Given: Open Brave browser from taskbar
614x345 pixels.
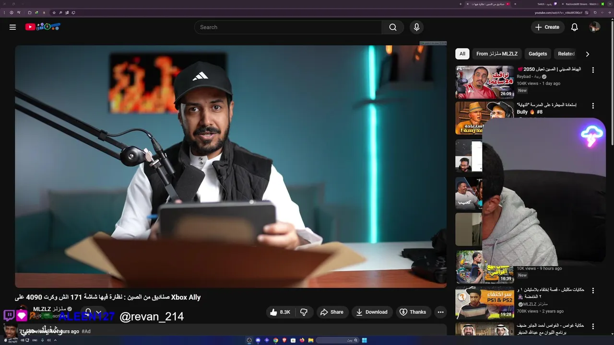Looking at the screenshot, I should pyautogui.click(x=284, y=340).
